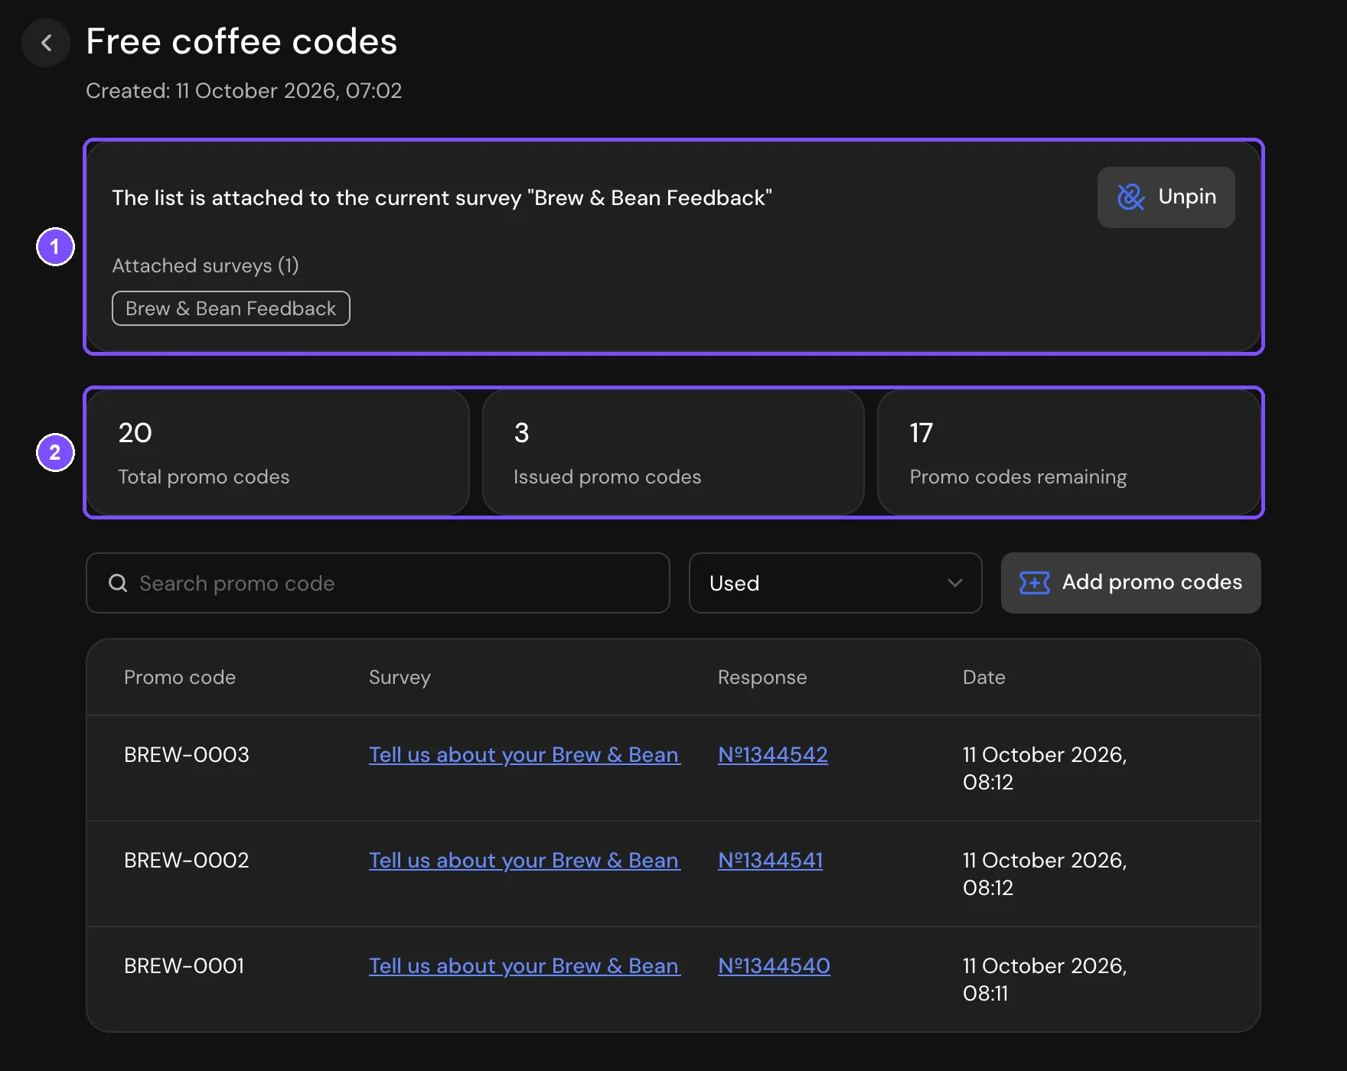Click the Search promo code field
This screenshot has width=1347, height=1071.
pyautogui.click(x=378, y=583)
